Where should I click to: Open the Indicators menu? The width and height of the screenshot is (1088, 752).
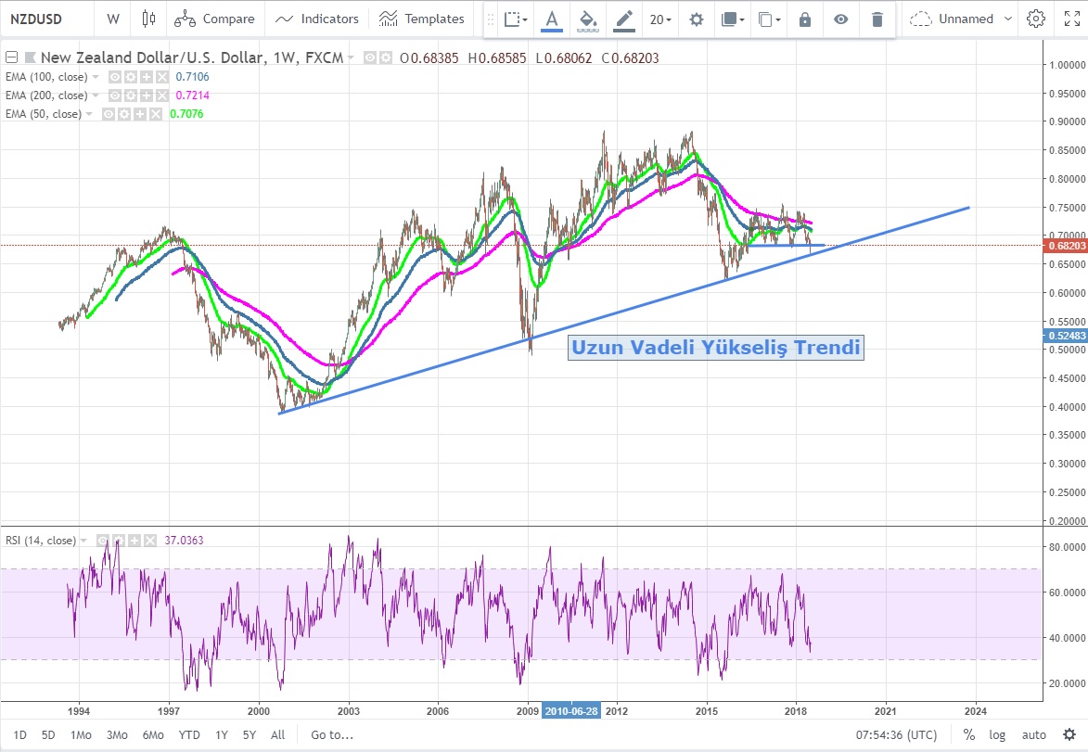pos(317,19)
